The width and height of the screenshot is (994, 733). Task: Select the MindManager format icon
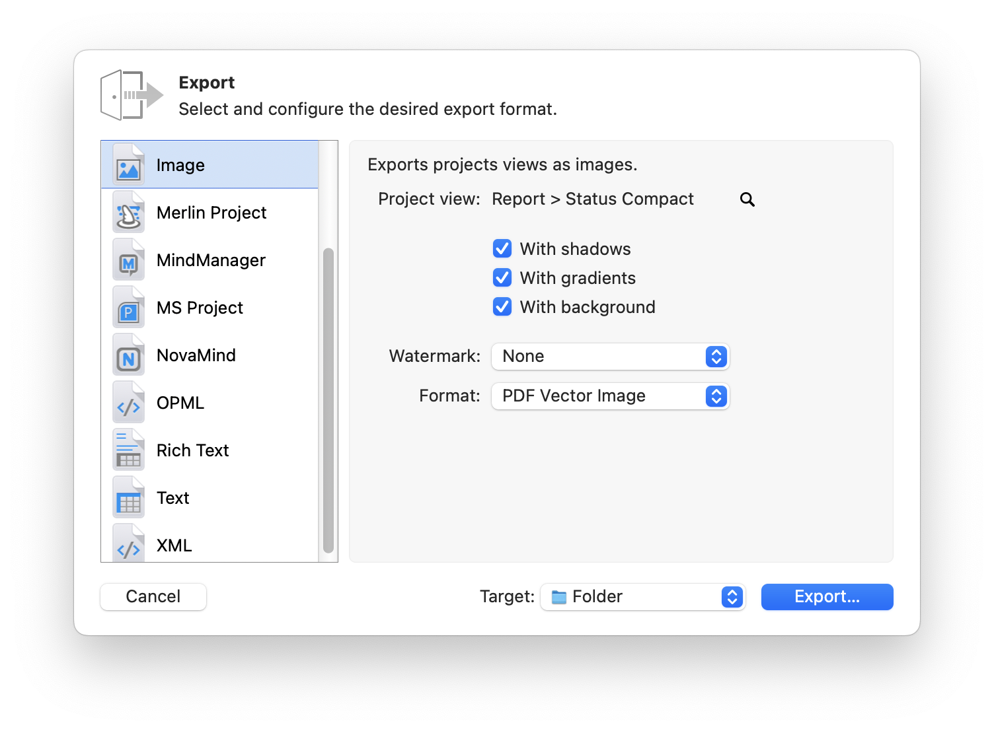128,260
